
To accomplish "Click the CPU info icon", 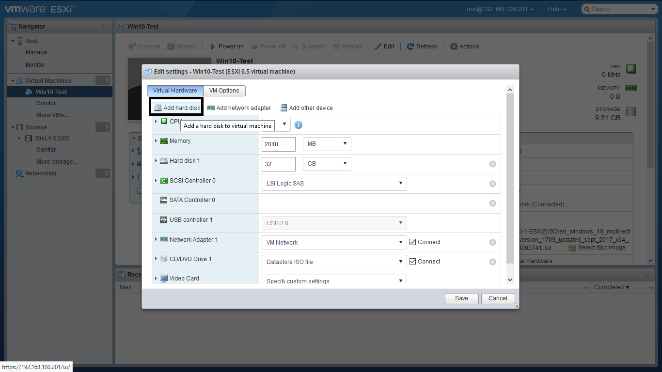I will [299, 125].
